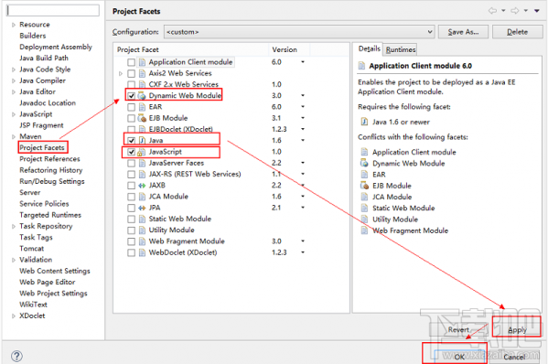548x364 pixels.
Task: Uncheck the Dynamic Web Module checkbox
Action: [131, 95]
